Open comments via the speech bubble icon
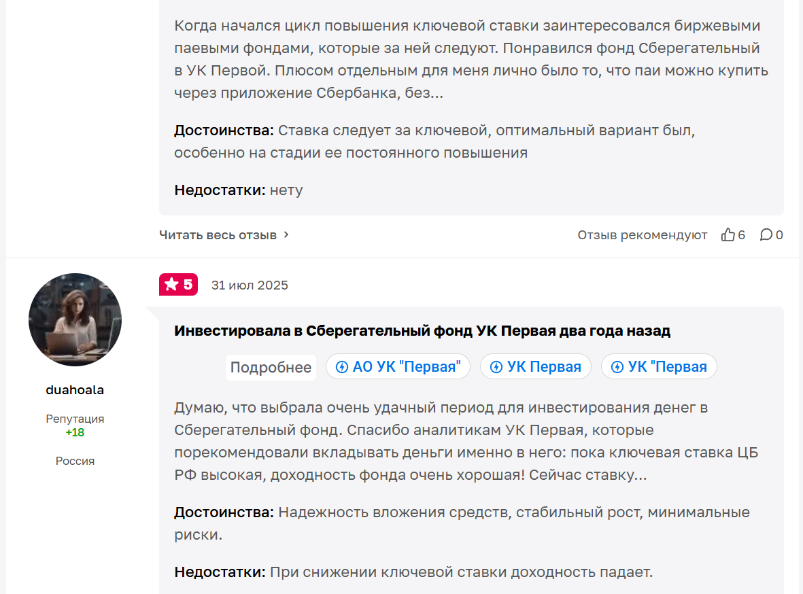The width and height of the screenshot is (803, 594). tap(766, 234)
